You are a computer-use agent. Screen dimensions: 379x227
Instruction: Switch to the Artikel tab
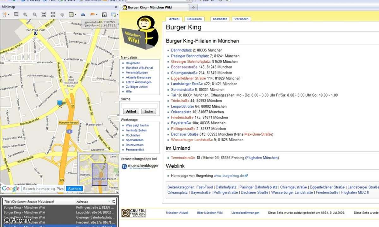[174, 19]
